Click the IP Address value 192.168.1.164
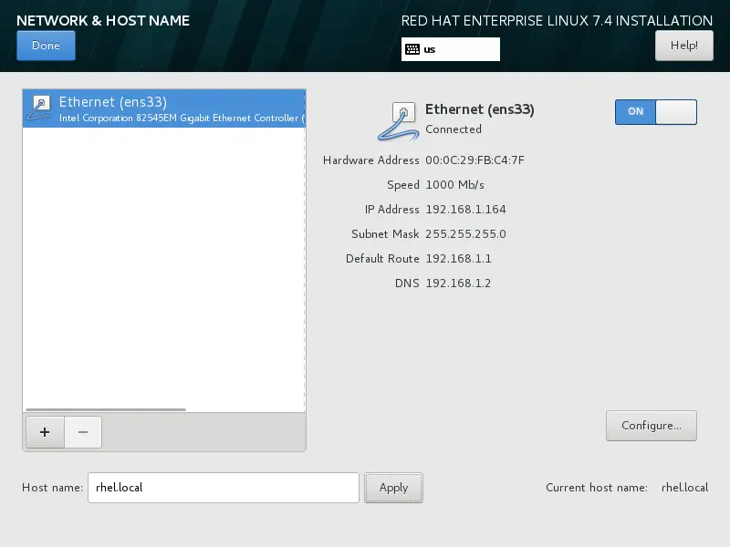 [465, 210]
